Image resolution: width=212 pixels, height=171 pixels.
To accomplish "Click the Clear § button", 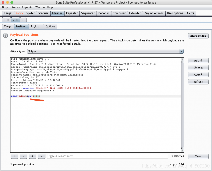I will pos(198,68).
